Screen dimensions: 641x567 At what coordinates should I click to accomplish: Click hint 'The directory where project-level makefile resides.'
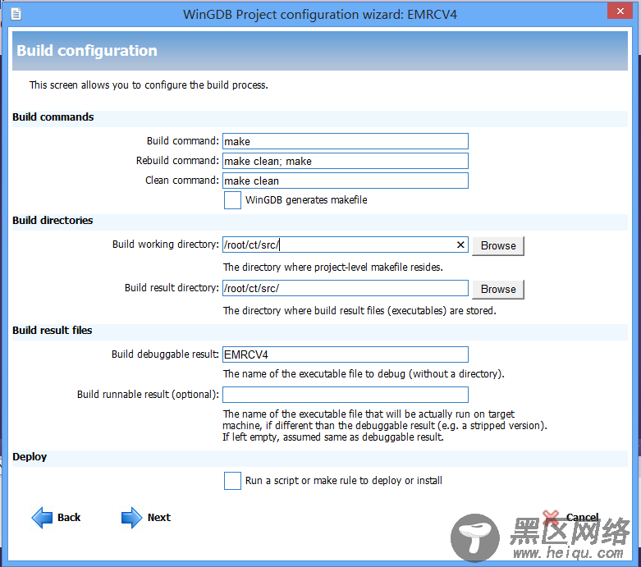(x=332, y=267)
